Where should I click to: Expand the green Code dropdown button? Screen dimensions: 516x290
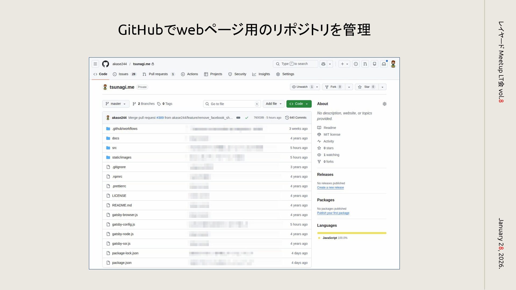tap(299, 104)
